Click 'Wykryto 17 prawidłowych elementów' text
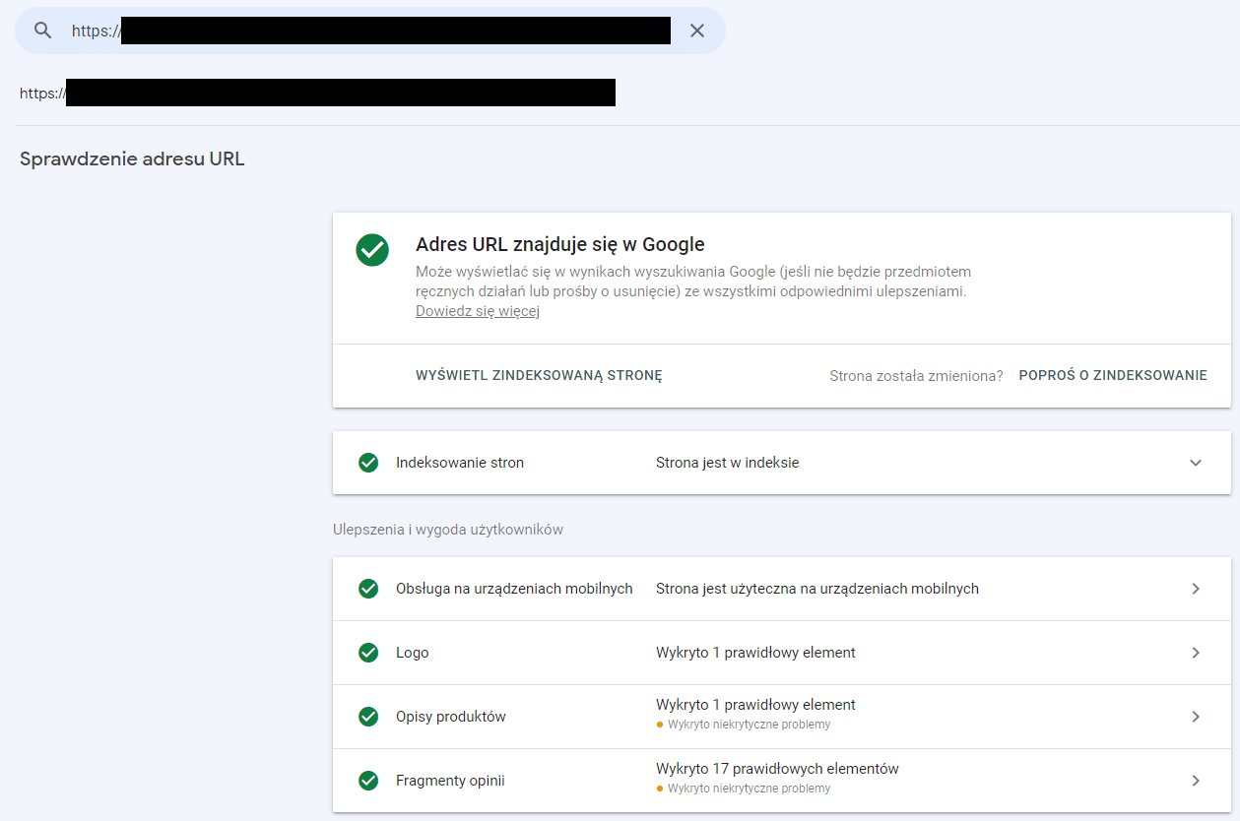Viewport: 1240px width, 821px height. click(x=777, y=769)
